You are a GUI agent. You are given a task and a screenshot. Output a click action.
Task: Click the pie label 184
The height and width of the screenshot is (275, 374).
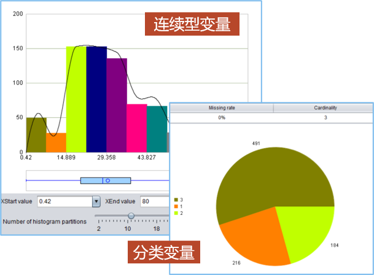[x=335, y=245]
